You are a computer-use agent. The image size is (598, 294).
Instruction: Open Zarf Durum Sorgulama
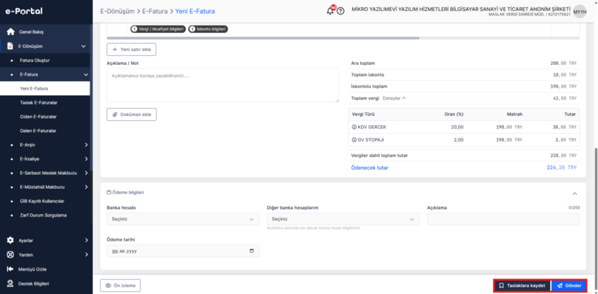point(43,215)
